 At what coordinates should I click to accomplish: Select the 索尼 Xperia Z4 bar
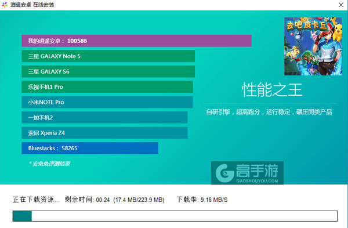pyautogui.click(x=104, y=133)
